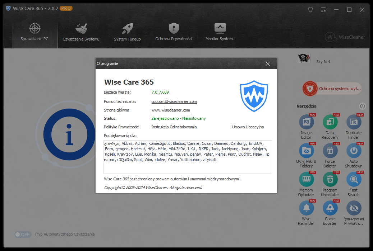Click version number 7.0.7.689

[160, 92]
